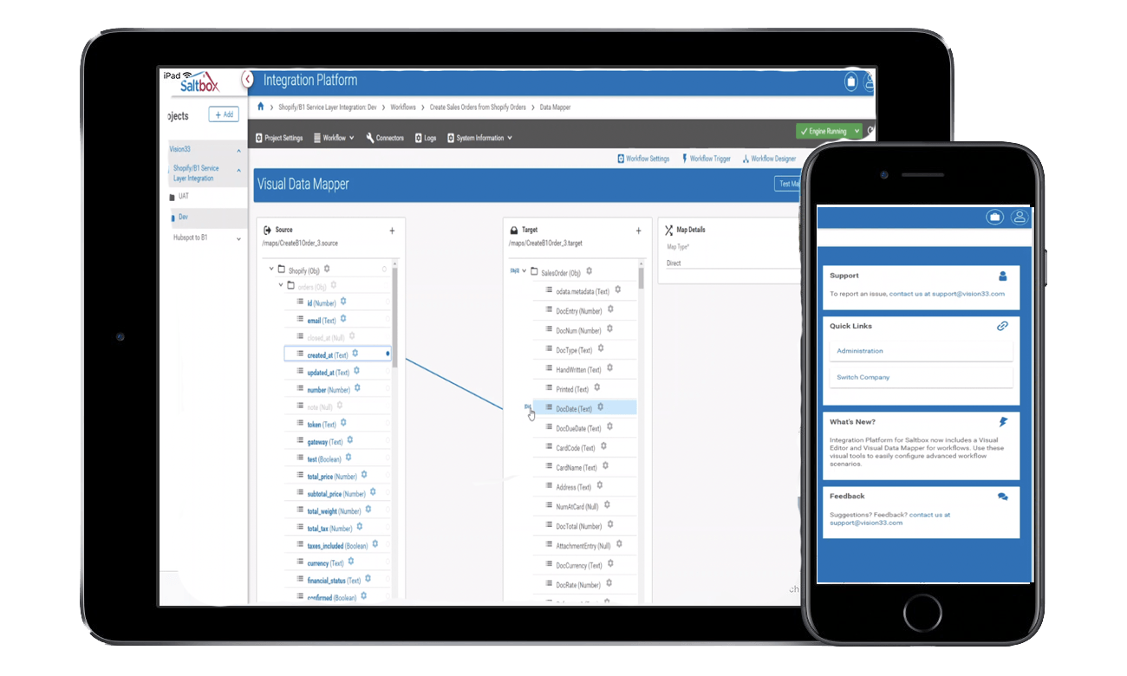Open Logs in the toolbar
The image size is (1127, 676).
point(426,138)
